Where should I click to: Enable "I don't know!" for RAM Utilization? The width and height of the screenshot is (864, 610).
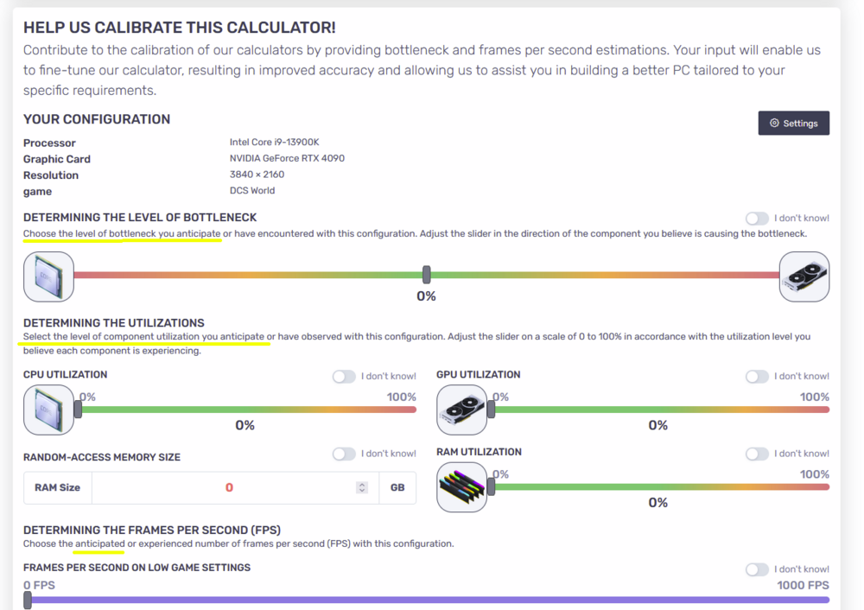click(757, 454)
